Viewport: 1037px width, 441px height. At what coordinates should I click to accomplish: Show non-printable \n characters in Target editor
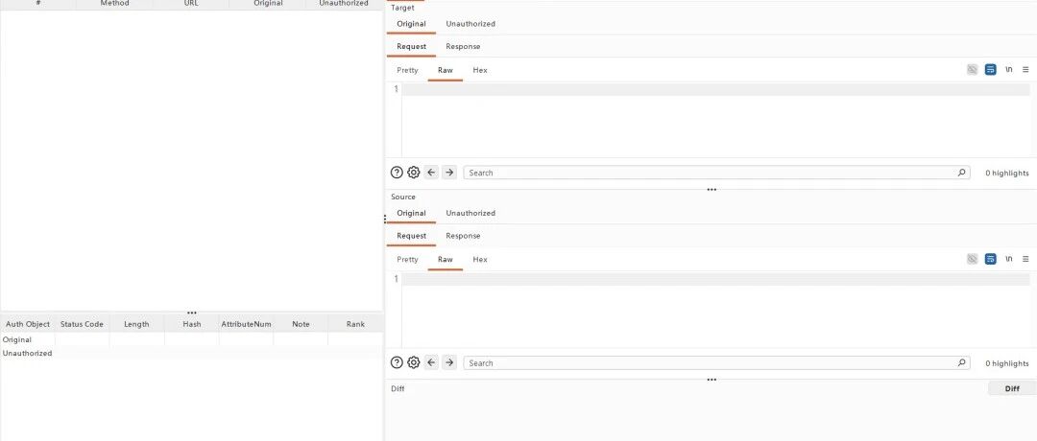tap(1008, 69)
